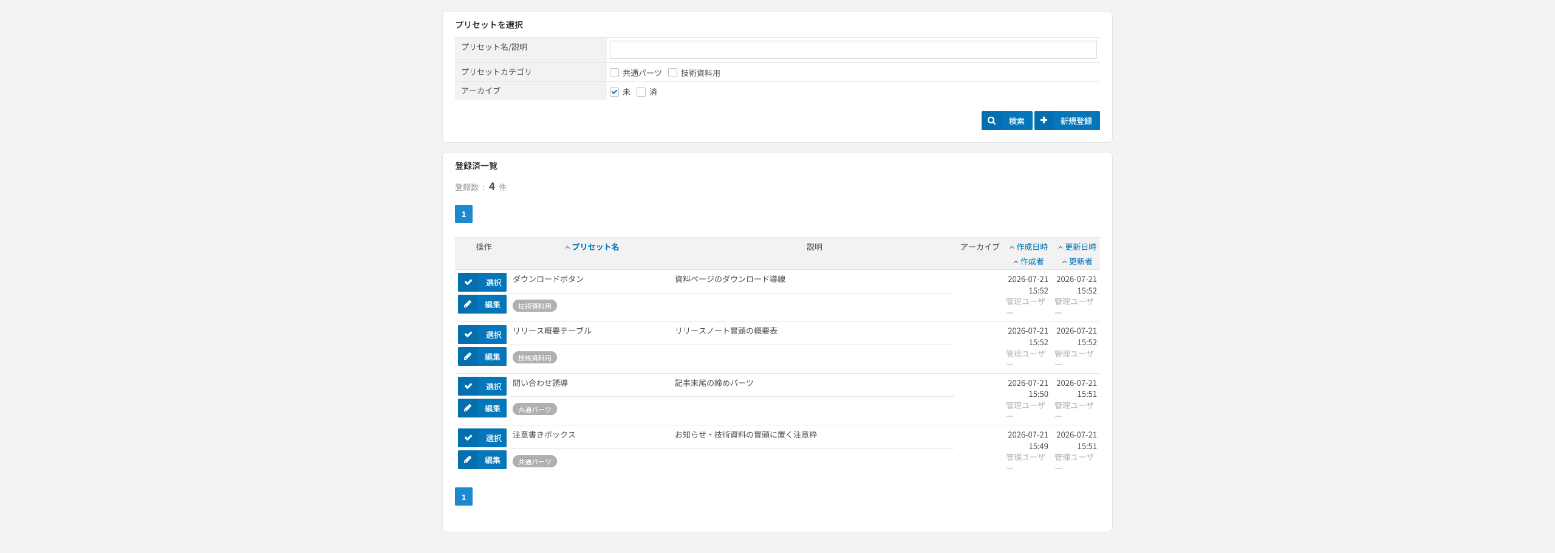Click the 操作 column header
1555x553 pixels.
click(x=484, y=247)
